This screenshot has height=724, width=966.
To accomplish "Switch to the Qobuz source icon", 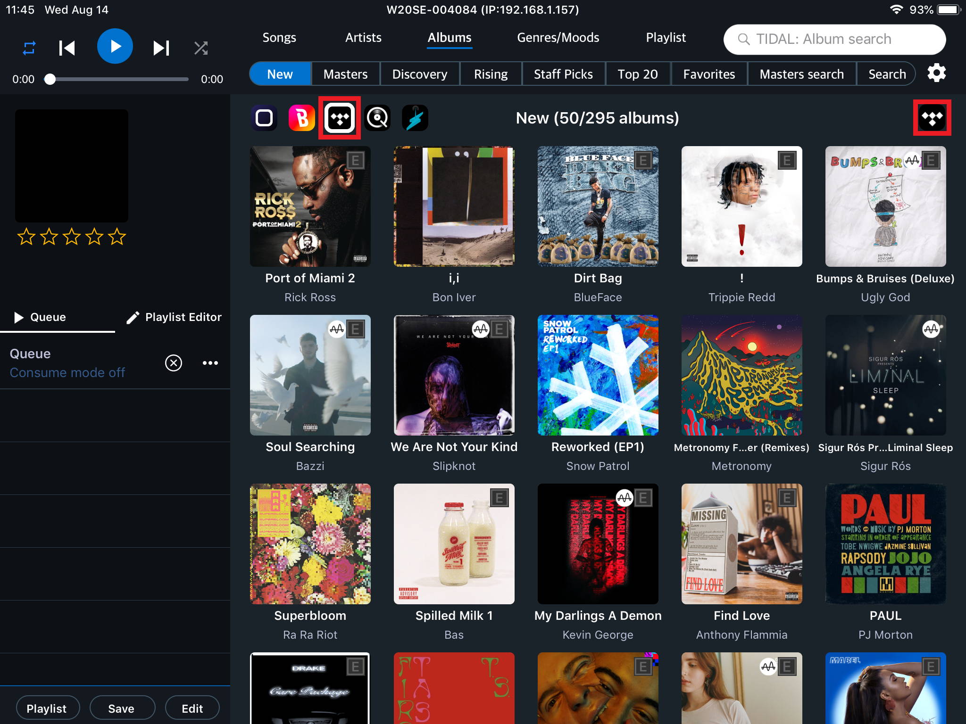I will [x=377, y=118].
